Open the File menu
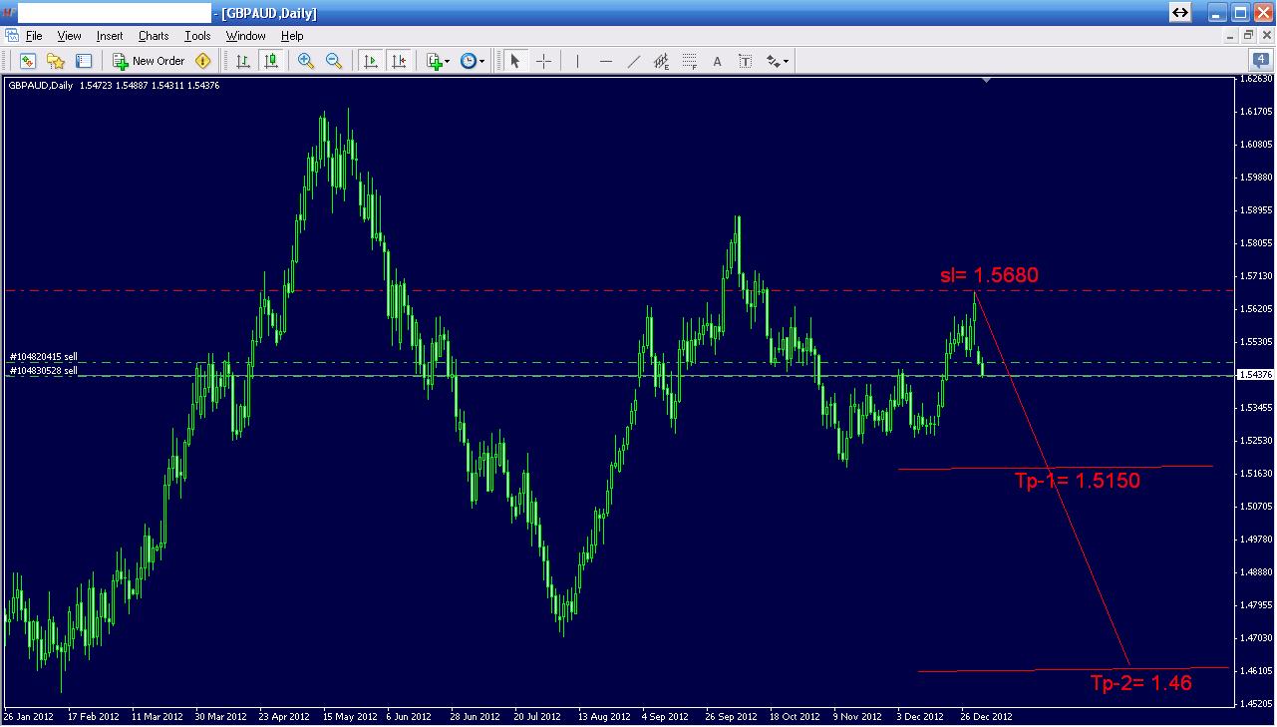The image size is (1277, 727). [x=34, y=36]
